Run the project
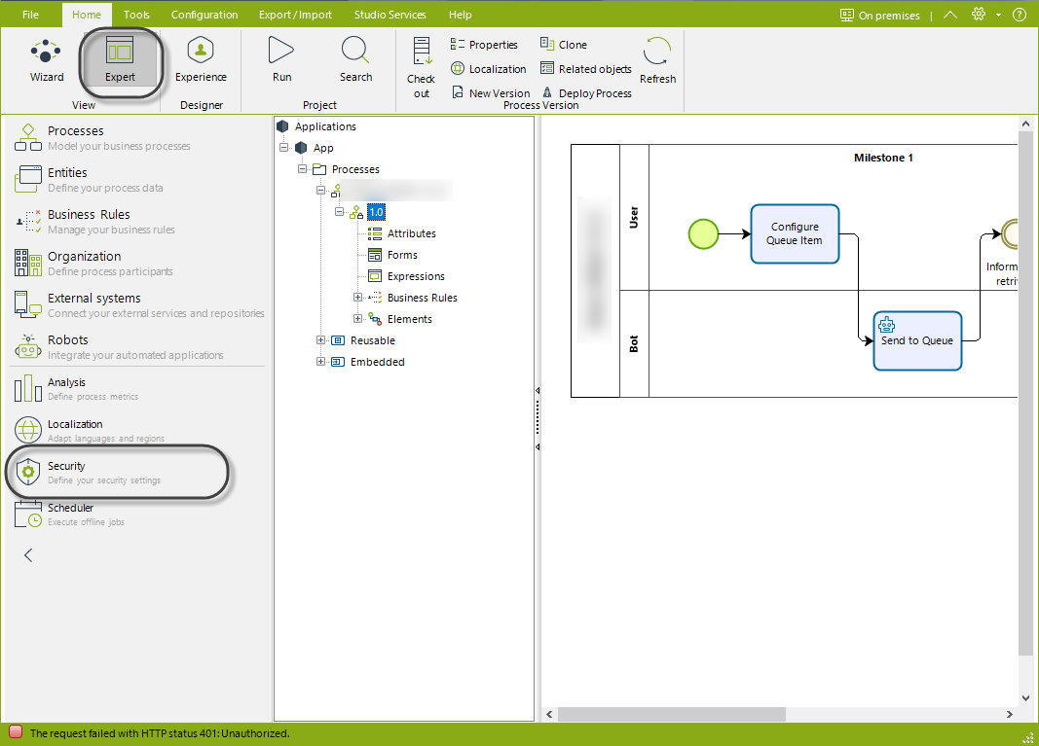 [x=281, y=60]
